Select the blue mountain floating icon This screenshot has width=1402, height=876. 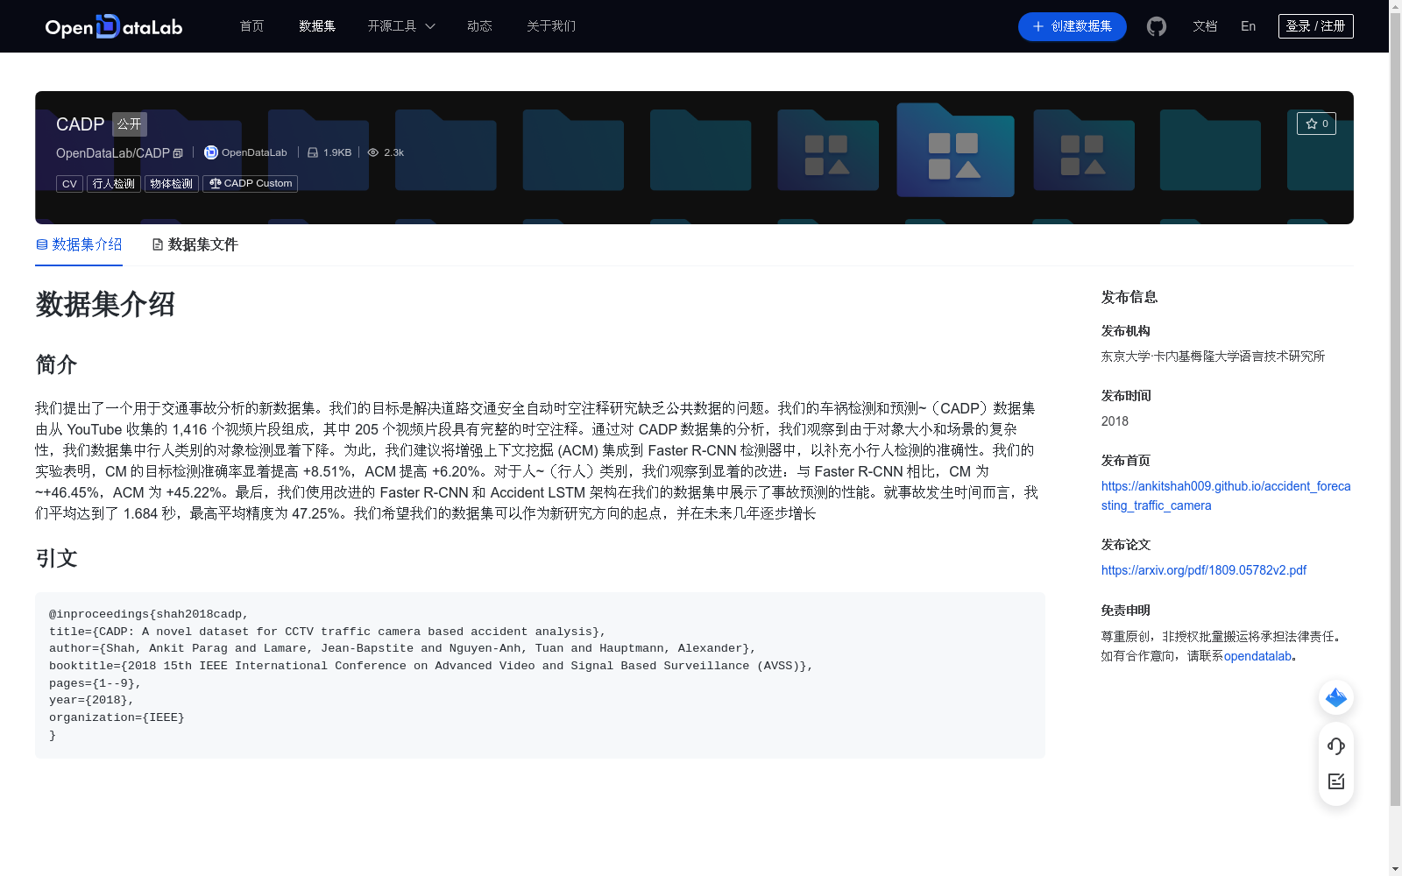click(1335, 697)
